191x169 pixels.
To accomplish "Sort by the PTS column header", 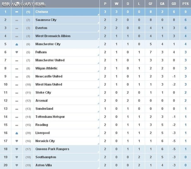I will coord(185,4).
